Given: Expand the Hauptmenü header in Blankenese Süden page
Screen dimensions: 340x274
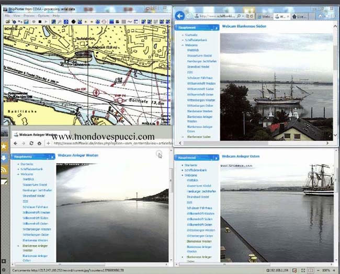Looking at the screenshot, I should 197,28.
